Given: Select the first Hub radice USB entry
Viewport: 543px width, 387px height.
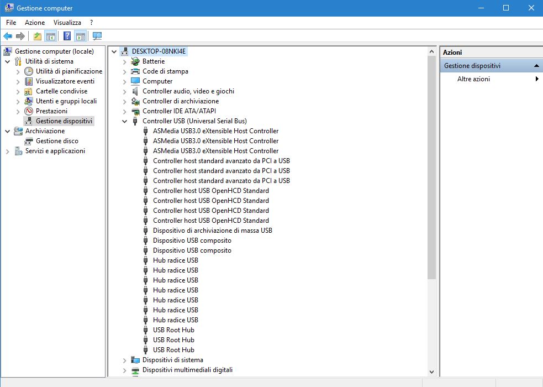Looking at the screenshot, I should [176, 260].
